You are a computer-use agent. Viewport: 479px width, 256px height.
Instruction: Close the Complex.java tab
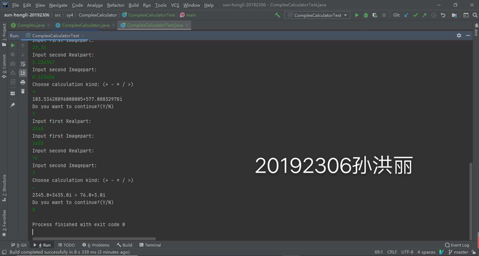[x=48, y=25]
